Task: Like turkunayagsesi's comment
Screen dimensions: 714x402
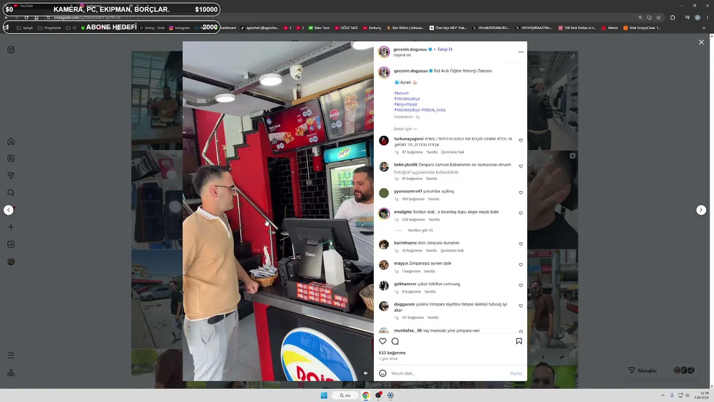Action: click(x=521, y=140)
